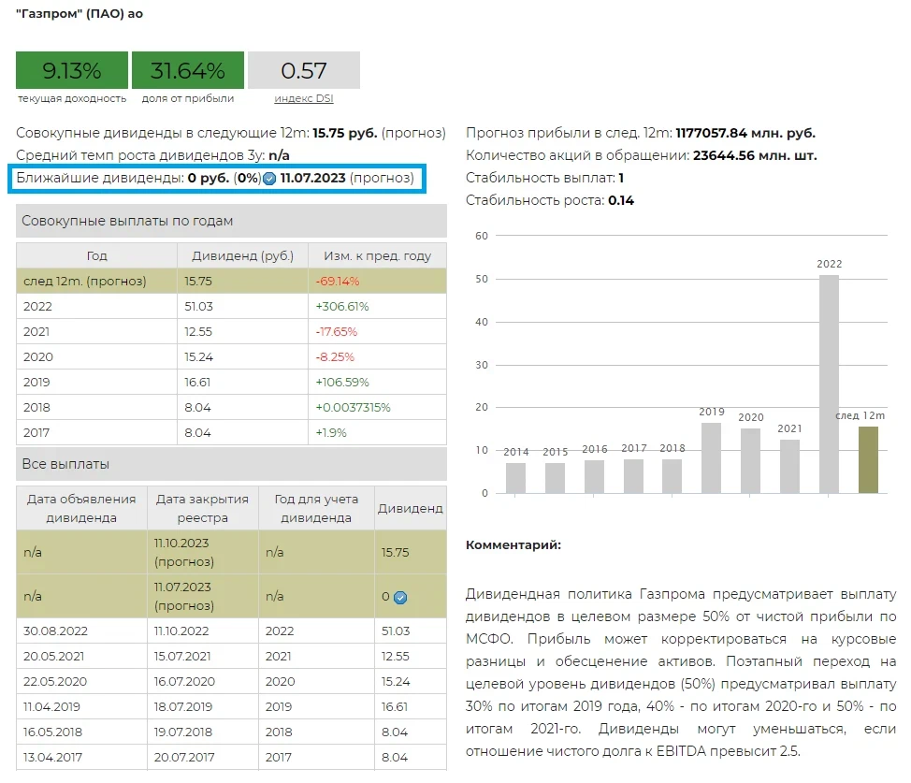Click the gray 0.57 DSI index tile
911x783 pixels.
(304, 70)
